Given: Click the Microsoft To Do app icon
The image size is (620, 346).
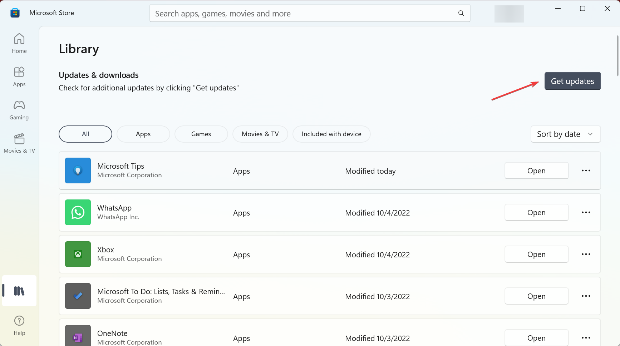Looking at the screenshot, I should click(78, 296).
